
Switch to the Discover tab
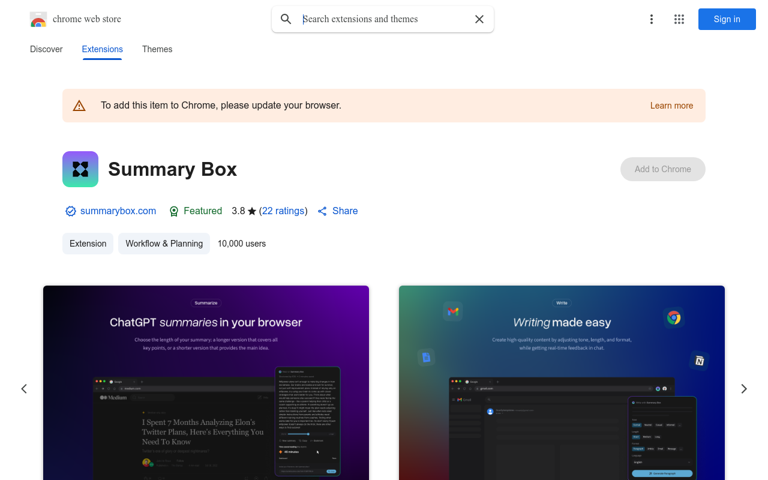(x=46, y=49)
